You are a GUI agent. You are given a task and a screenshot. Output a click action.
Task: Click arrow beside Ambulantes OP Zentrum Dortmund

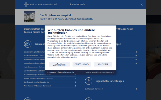point(75,86)
